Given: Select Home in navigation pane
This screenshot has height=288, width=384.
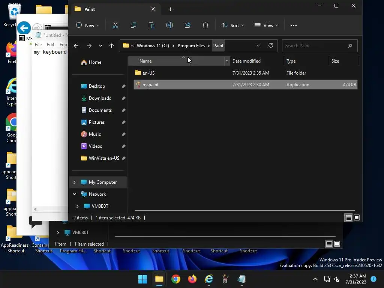Looking at the screenshot, I should tap(95, 62).
